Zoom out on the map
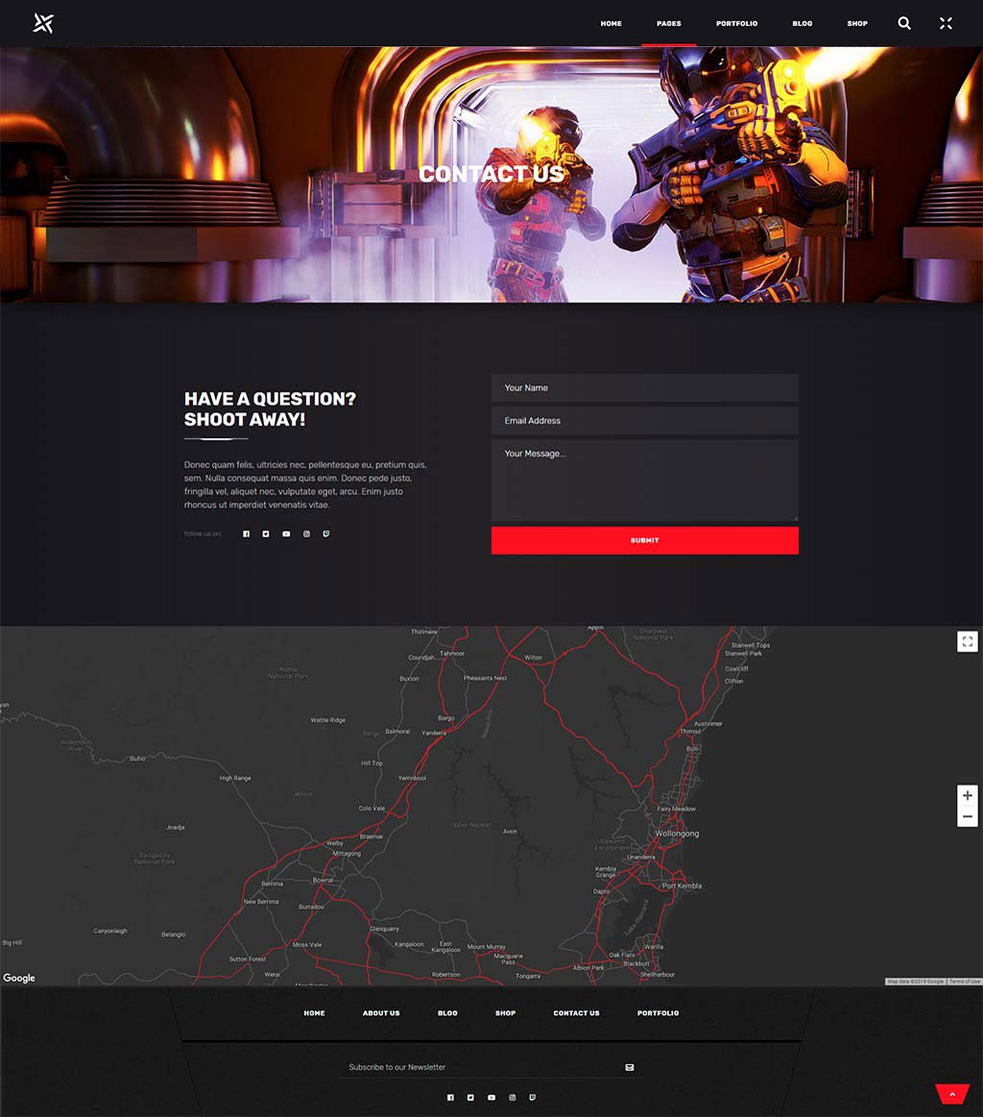 (x=967, y=816)
